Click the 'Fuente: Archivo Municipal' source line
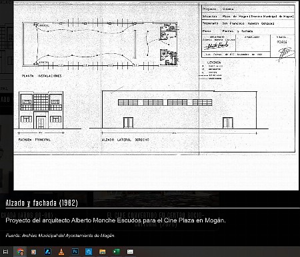 pyautogui.click(x=60, y=236)
